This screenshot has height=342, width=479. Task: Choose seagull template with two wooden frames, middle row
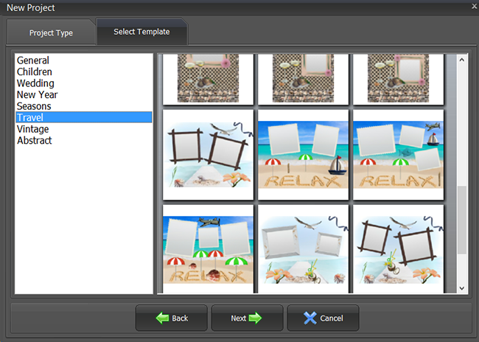(x=208, y=155)
